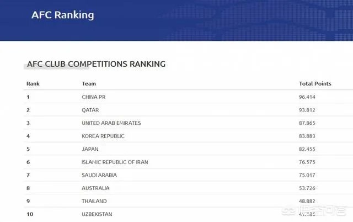Sort by the Total Points column header

click(315, 84)
